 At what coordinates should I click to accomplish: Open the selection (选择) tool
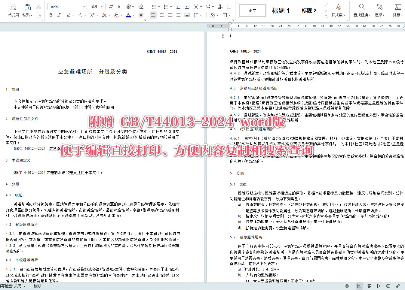tap(379, 11)
